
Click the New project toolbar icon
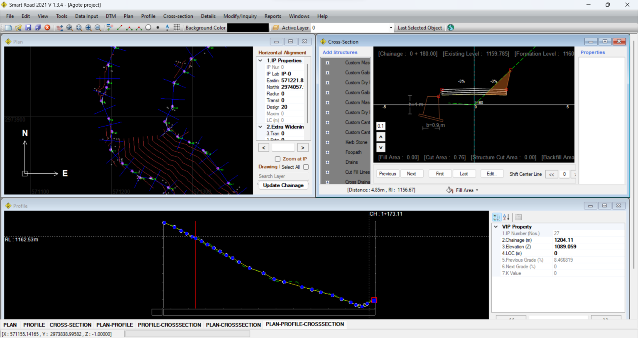[8, 28]
